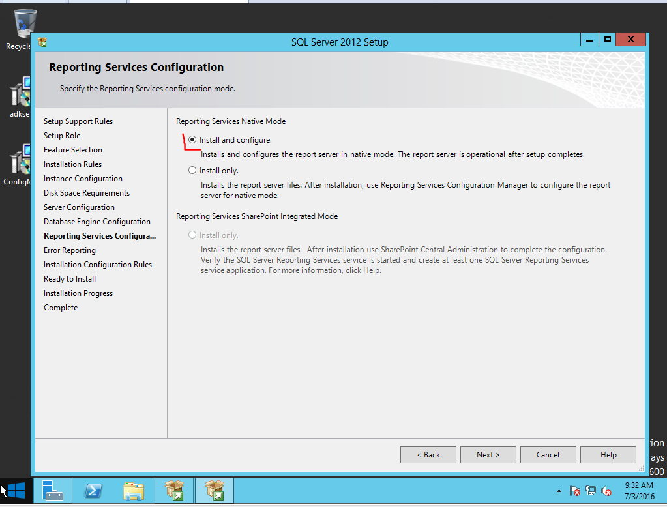Click Reporting Services Configura... step
Image resolution: width=667 pixels, height=507 pixels.
coord(100,236)
